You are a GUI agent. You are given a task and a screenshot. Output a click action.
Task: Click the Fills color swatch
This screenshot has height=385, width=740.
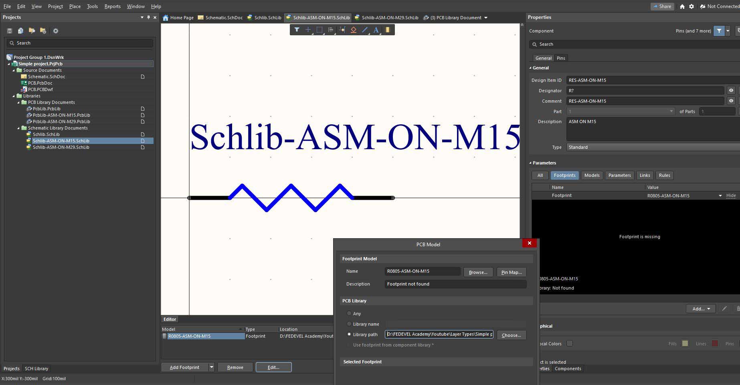pos(685,344)
